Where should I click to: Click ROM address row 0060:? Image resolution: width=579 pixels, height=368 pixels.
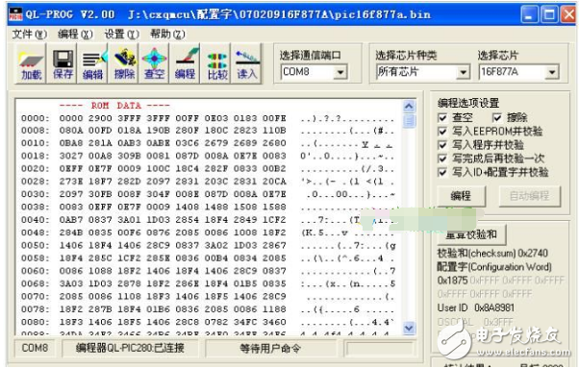click(x=35, y=271)
